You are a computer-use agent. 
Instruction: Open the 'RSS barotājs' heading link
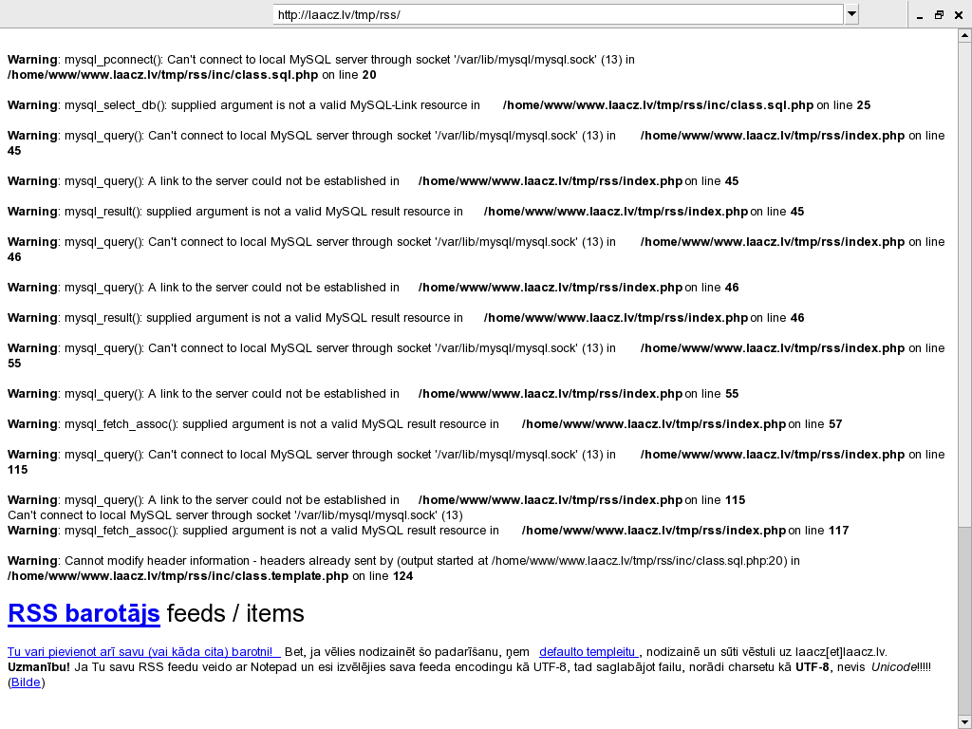pyautogui.click(x=84, y=614)
